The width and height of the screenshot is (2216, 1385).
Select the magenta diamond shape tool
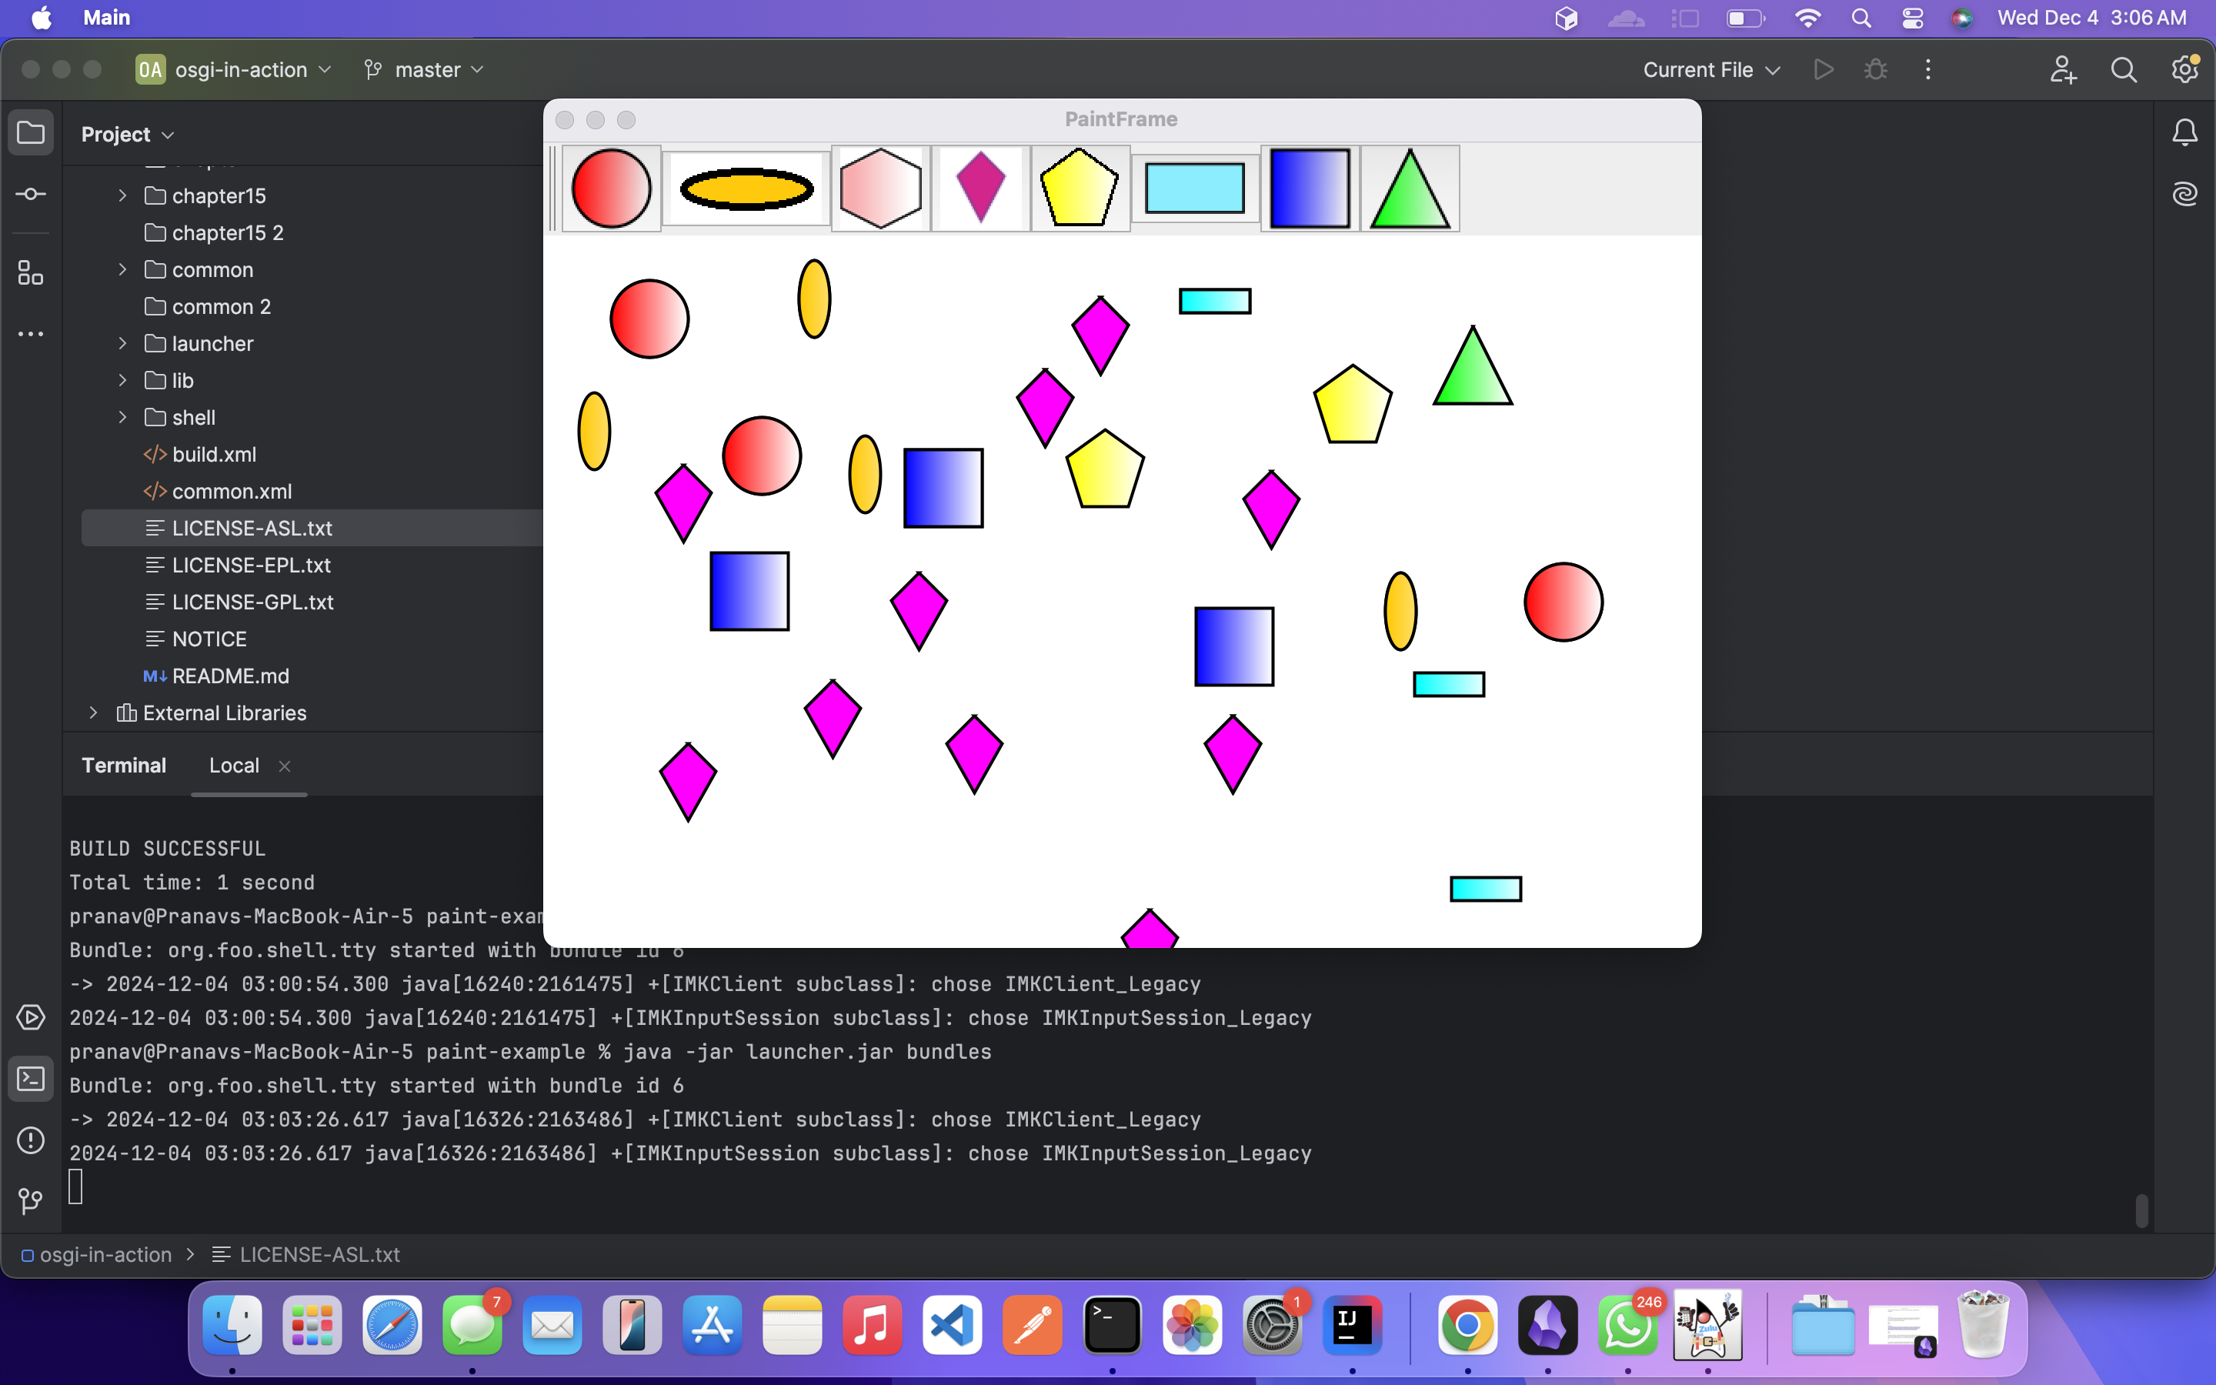point(980,189)
